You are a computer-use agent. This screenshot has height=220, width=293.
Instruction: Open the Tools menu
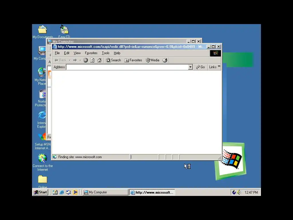coord(106,53)
